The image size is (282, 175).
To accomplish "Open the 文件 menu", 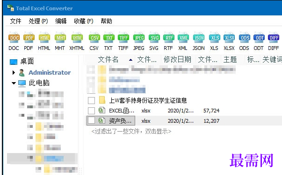I will click(x=15, y=21).
